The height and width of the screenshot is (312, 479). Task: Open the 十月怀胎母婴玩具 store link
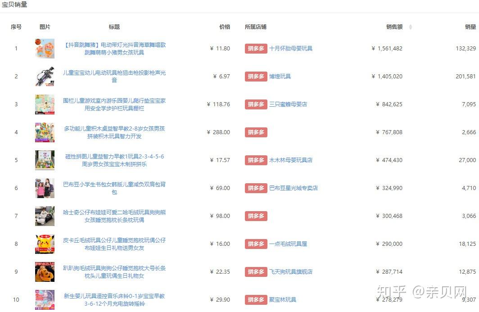point(292,48)
